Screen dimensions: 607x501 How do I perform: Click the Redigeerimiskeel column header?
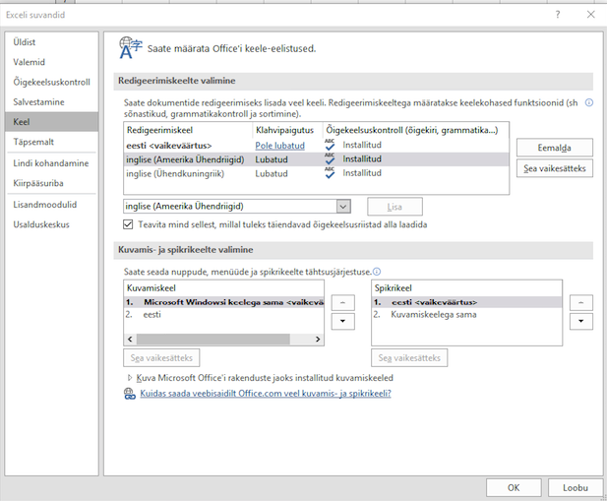click(188, 130)
